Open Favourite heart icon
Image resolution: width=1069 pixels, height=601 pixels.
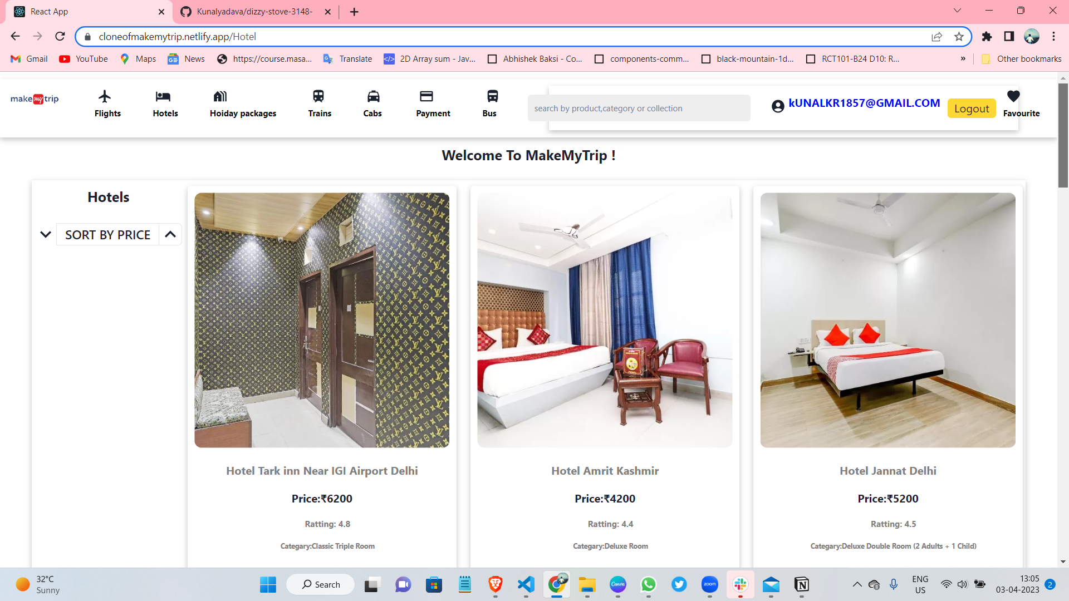(x=1013, y=96)
